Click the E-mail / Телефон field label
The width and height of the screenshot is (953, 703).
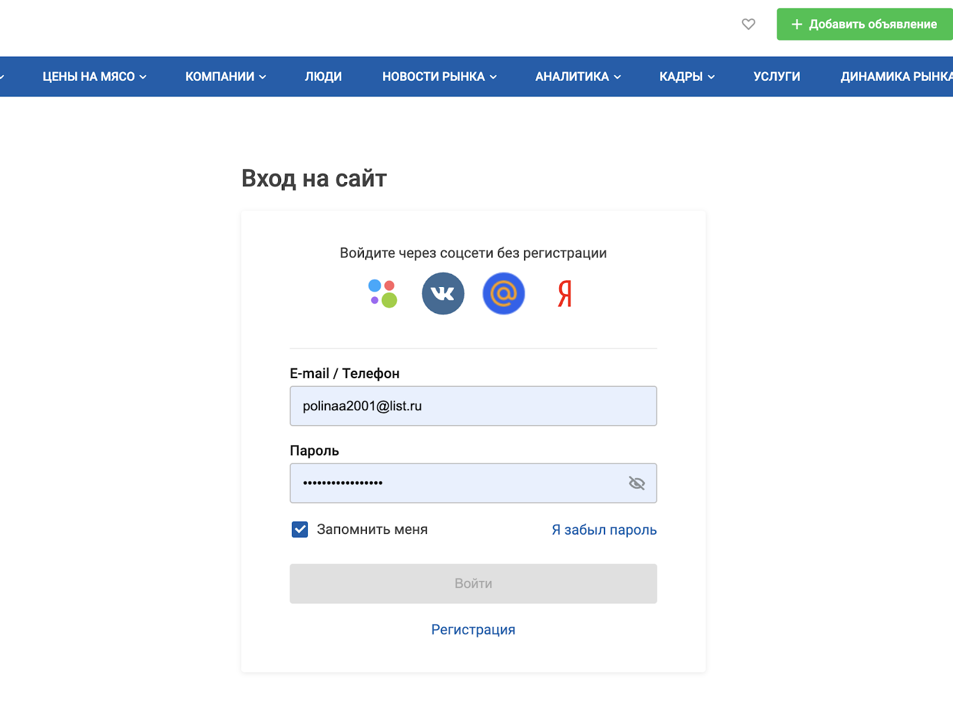point(345,373)
